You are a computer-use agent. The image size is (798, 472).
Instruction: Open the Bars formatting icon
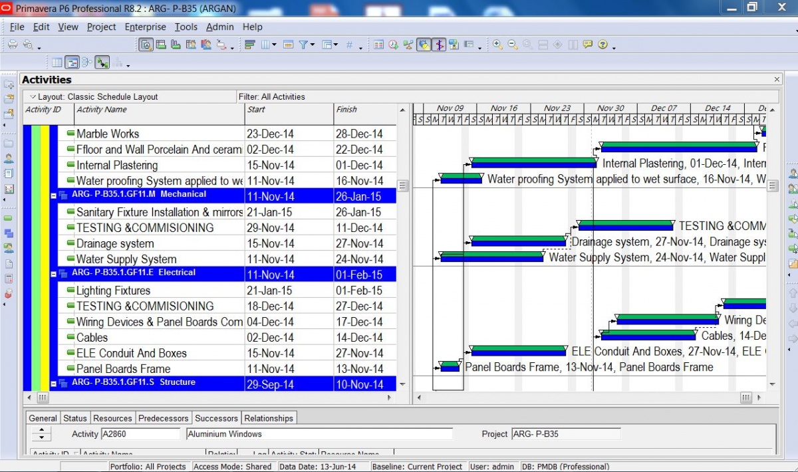tap(251, 45)
